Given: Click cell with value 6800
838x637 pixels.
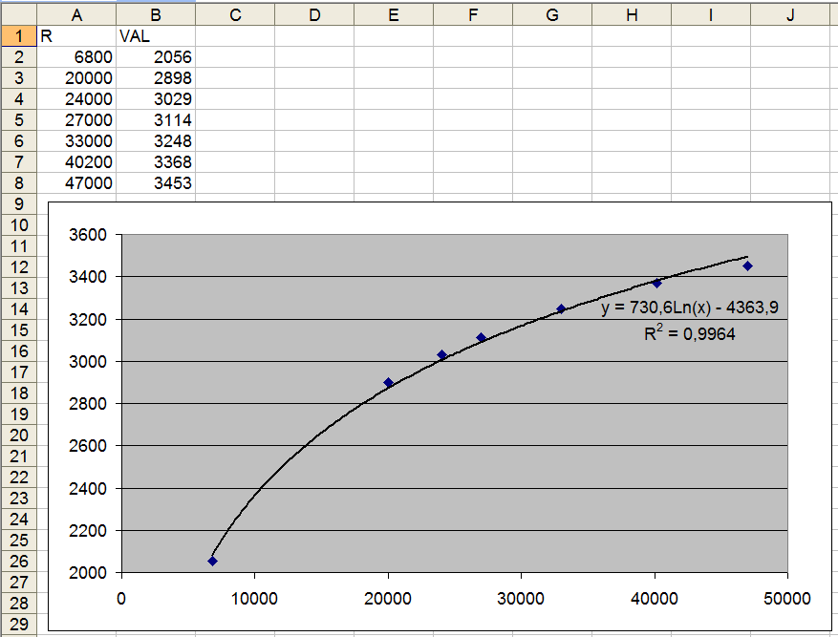Looking at the screenshot, I should pyautogui.click(x=76, y=56).
